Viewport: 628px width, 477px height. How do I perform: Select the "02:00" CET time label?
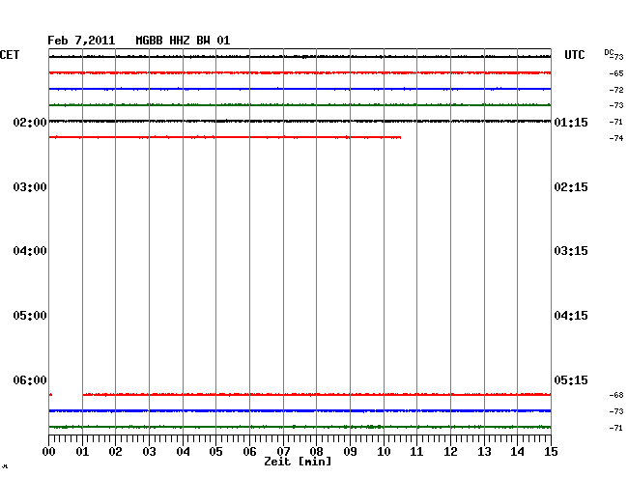(30, 122)
